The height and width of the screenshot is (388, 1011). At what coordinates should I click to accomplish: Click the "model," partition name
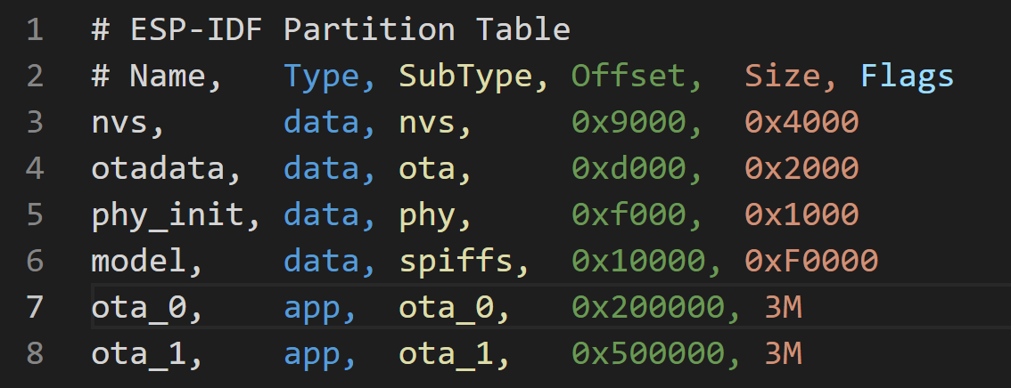[147, 262]
